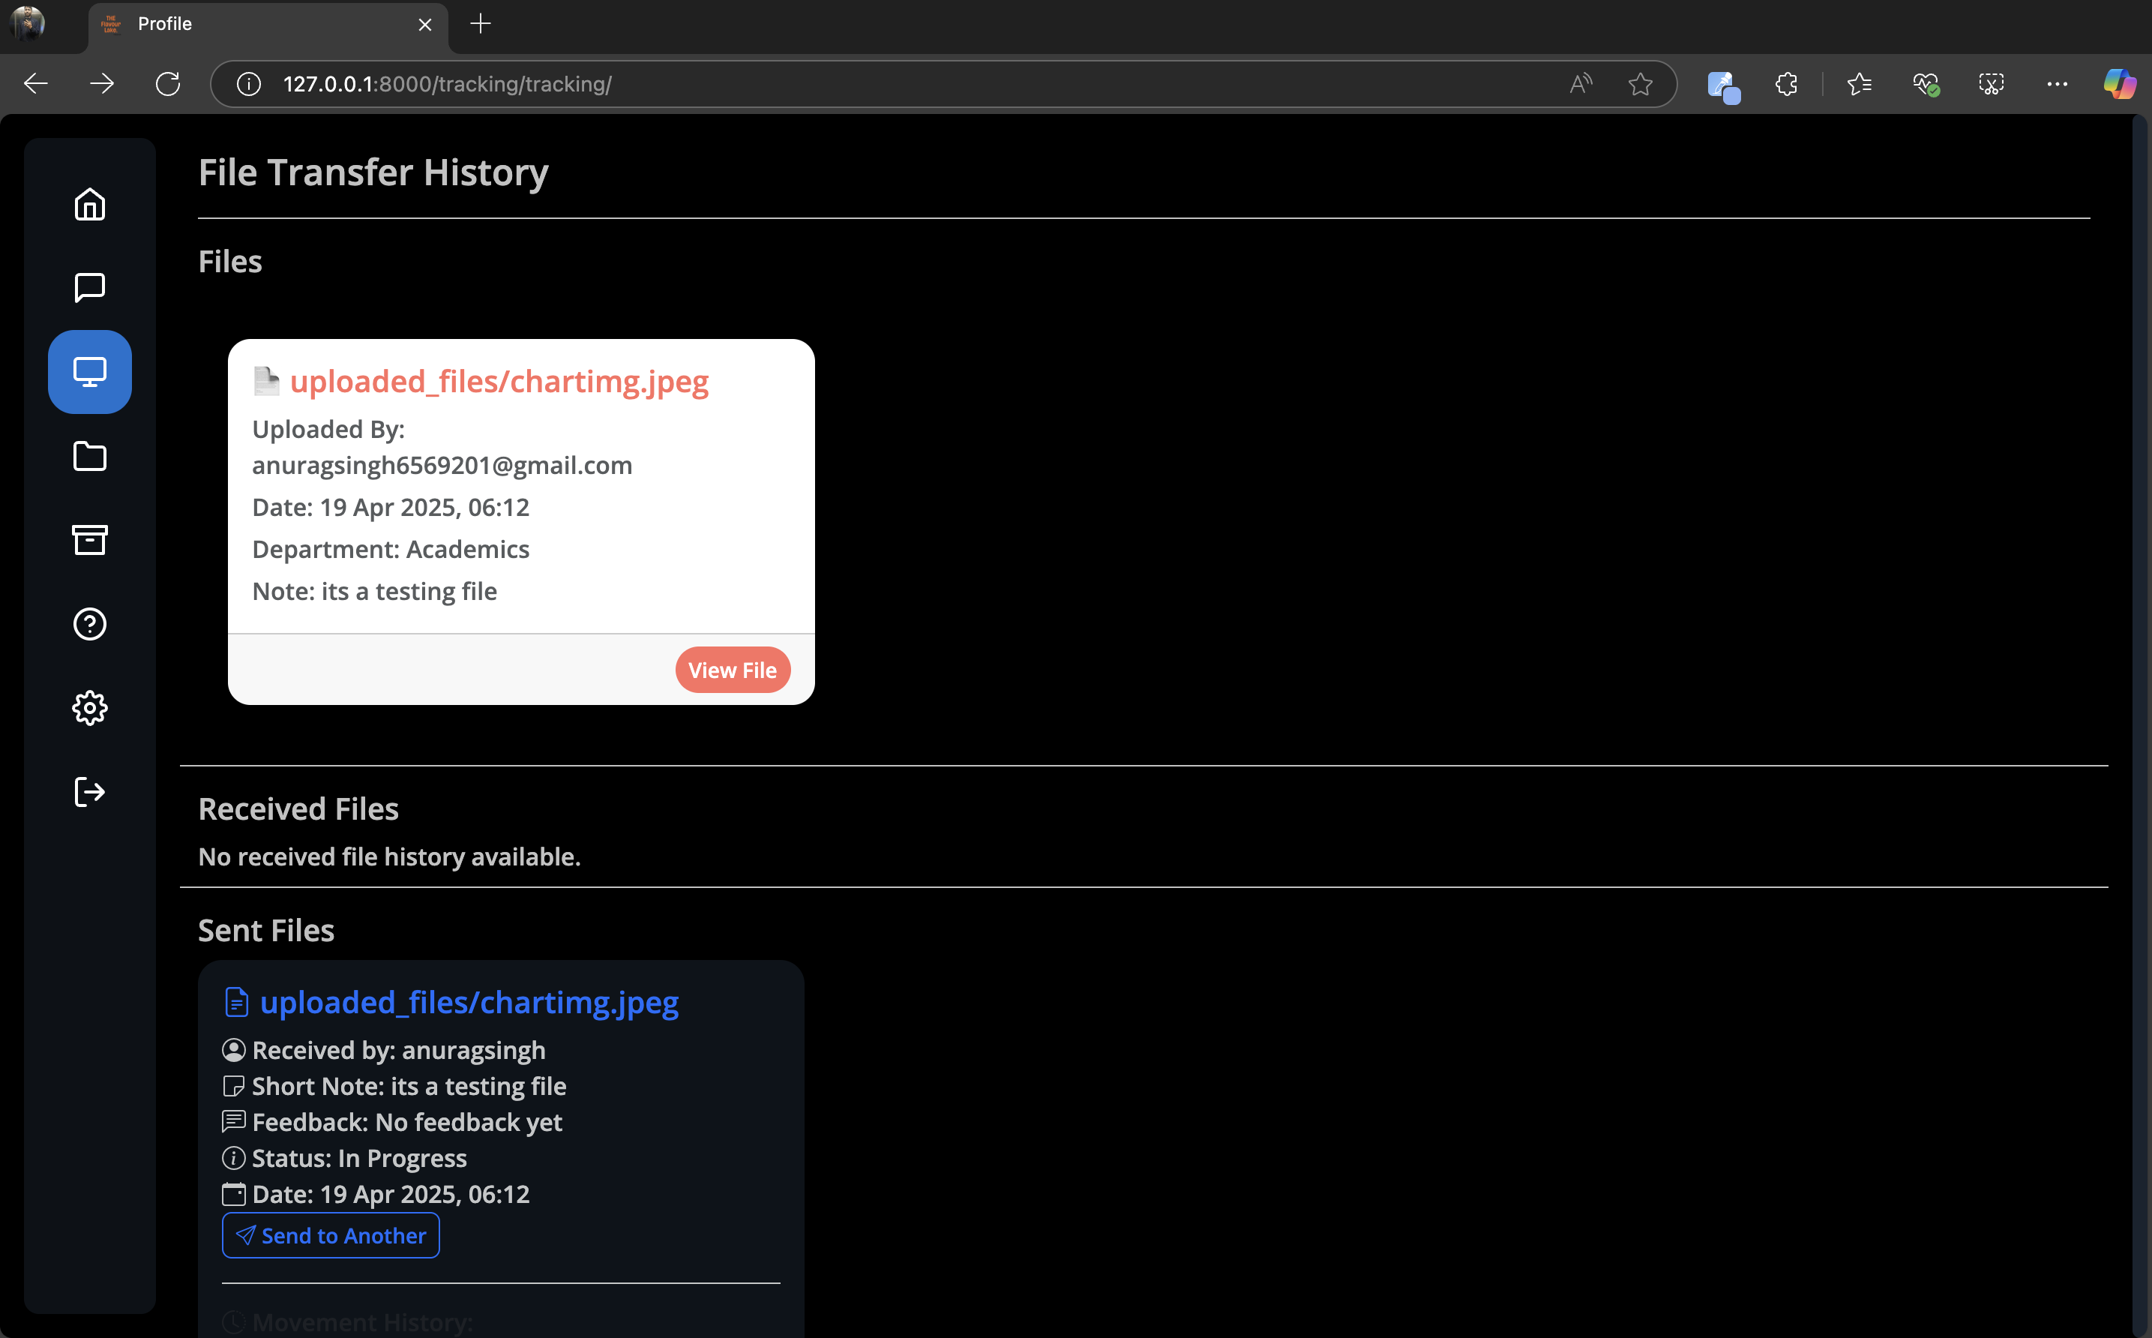Image resolution: width=2152 pixels, height=1338 pixels.
Task: Open the archive box sidebar icon
Action: point(89,540)
